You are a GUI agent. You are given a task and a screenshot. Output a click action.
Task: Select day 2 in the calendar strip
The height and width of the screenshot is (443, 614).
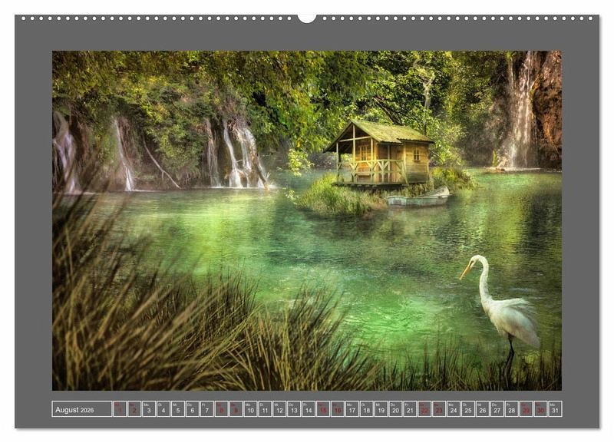134,408
